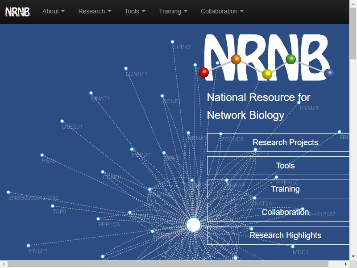Select the PPP1CA gene label

tap(109, 225)
